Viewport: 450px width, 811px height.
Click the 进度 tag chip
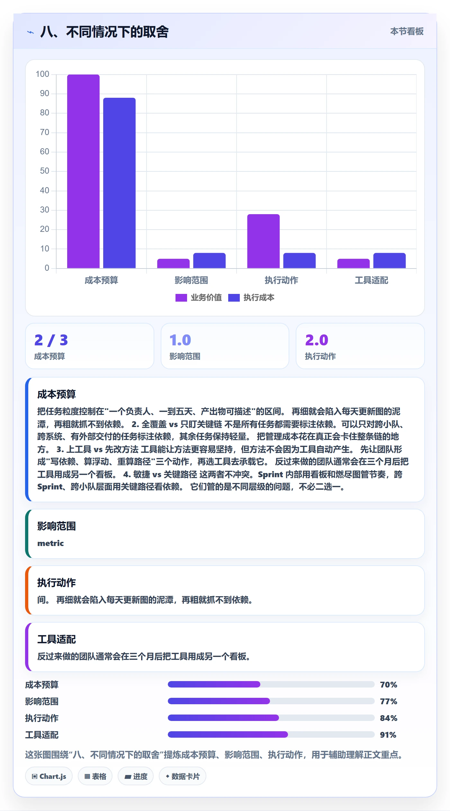136,776
